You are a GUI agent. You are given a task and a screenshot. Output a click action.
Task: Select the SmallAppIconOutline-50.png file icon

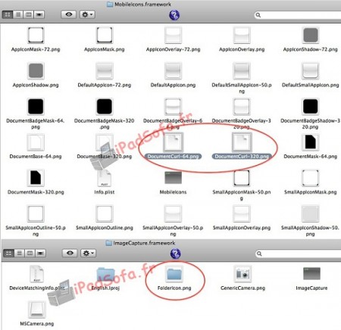pyautogui.click(x=36, y=213)
